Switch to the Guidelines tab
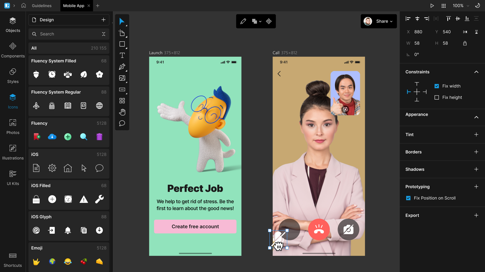Screen dimensions: 485x272 click(x=42, y=6)
